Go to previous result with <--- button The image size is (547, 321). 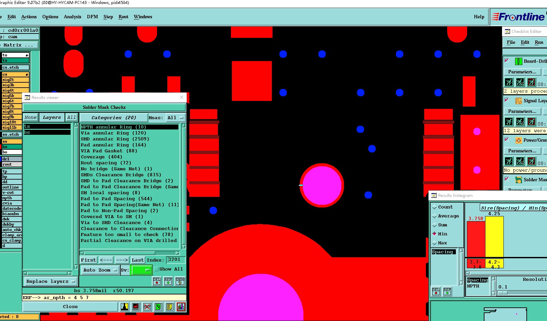[x=106, y=260]
